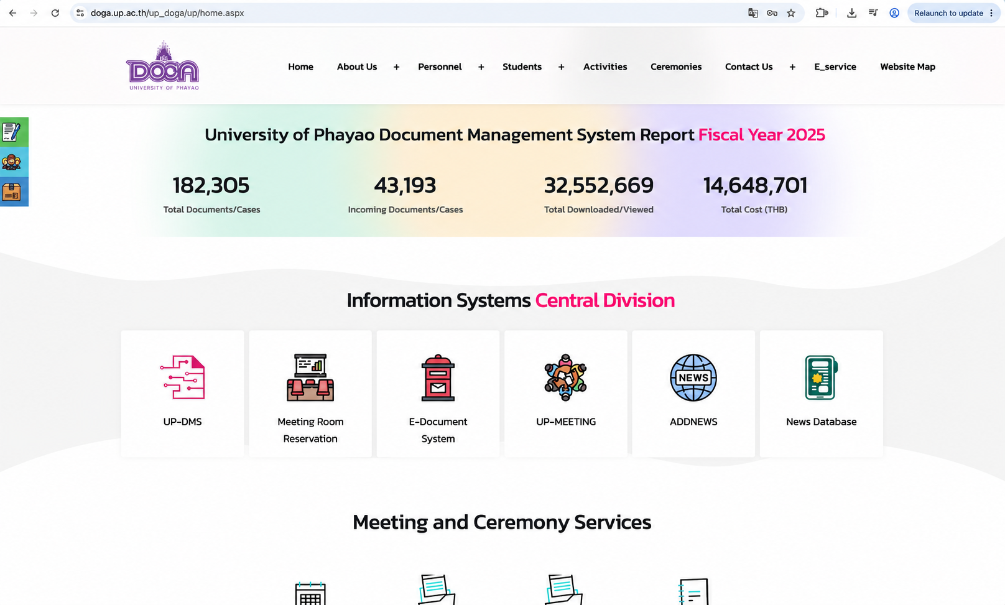Click the DOGA University of Phayao logo
Image resolution: width=1005 pixels, height=605 pixels.
coord(163,66)
